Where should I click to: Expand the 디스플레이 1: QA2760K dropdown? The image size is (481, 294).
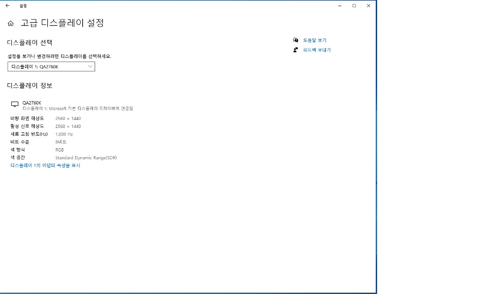pos(51,67)
